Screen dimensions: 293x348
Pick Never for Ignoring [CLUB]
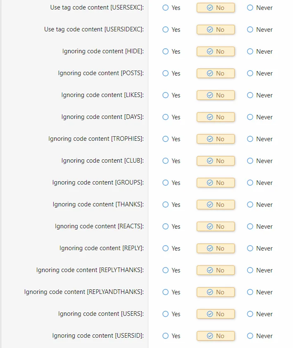(250, 161)
